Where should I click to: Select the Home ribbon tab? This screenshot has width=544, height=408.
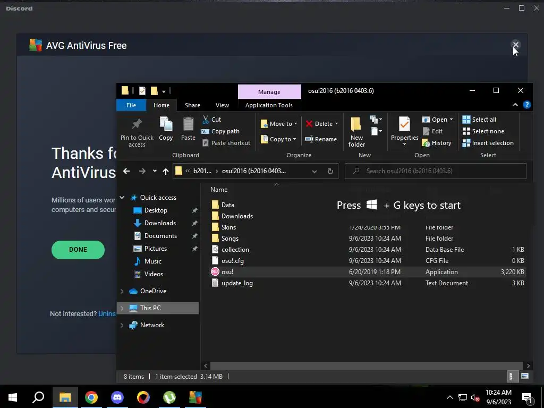[x=161, y=105]
